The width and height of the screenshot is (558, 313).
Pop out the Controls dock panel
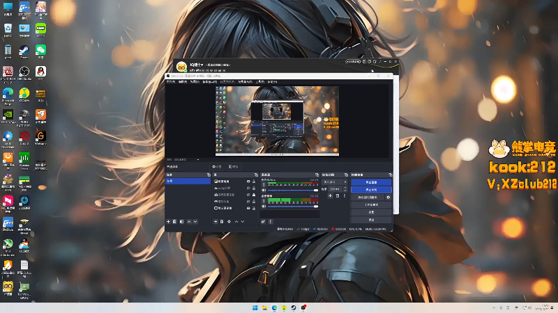click(391, 175)
